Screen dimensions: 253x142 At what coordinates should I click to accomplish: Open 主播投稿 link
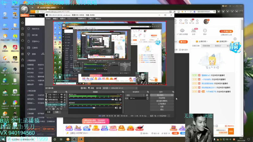[x=202, y=41]
